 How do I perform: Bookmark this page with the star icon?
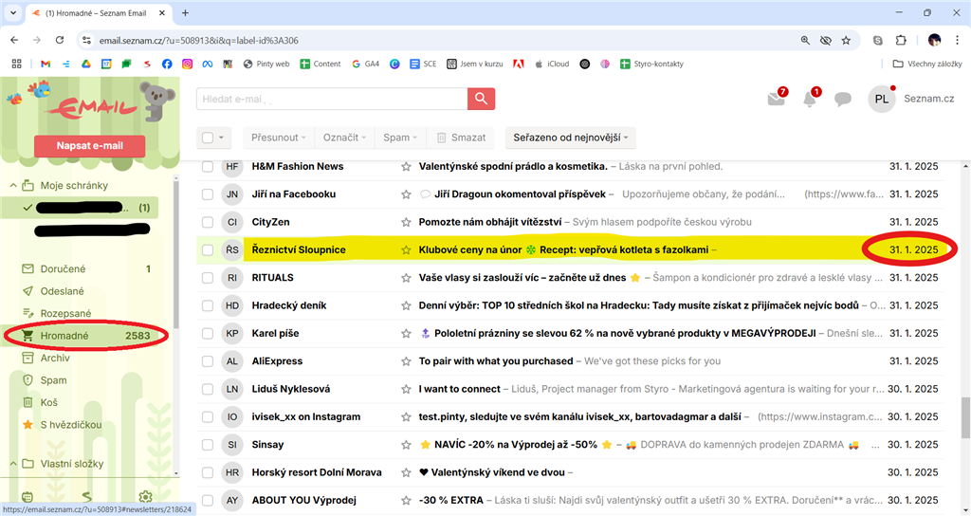(845, 41)
